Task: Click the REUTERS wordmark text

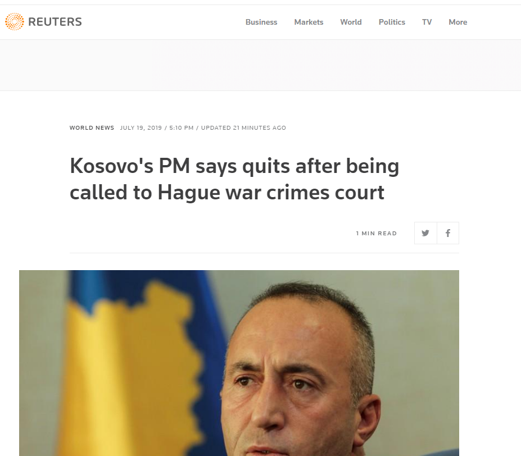Action: [x=55, y=22]
